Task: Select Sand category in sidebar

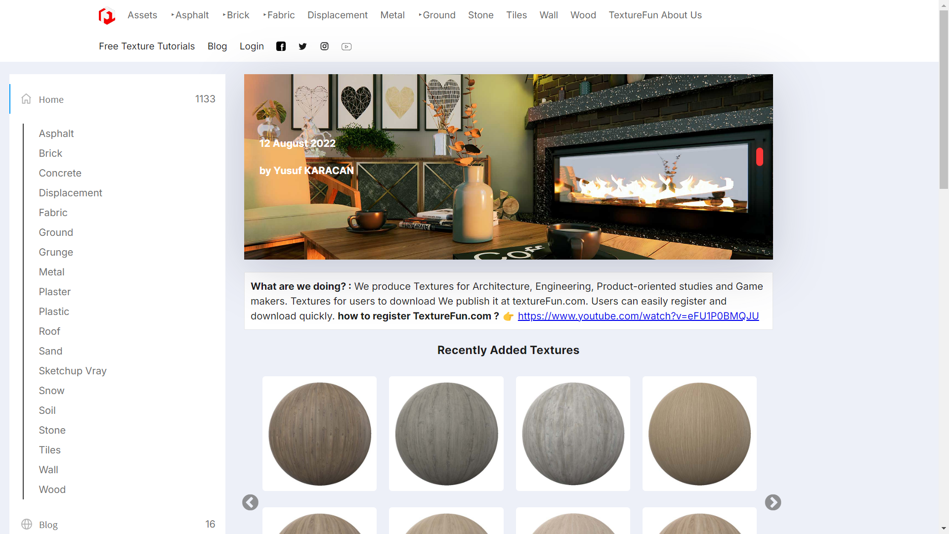Action: (x=50, y=351)
